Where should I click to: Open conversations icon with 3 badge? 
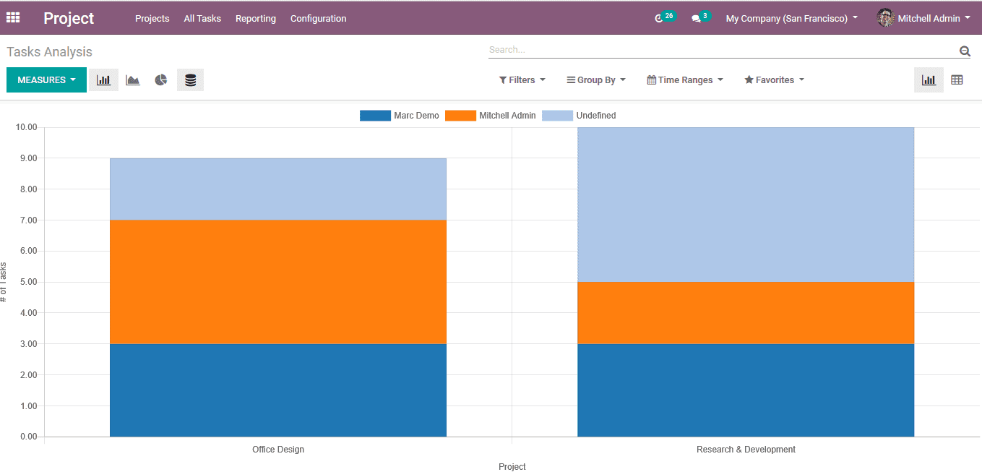(x=700, y=17)
